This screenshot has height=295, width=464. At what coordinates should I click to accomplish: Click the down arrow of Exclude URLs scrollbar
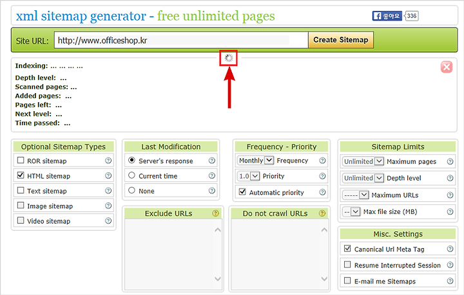tap(218, 279)
